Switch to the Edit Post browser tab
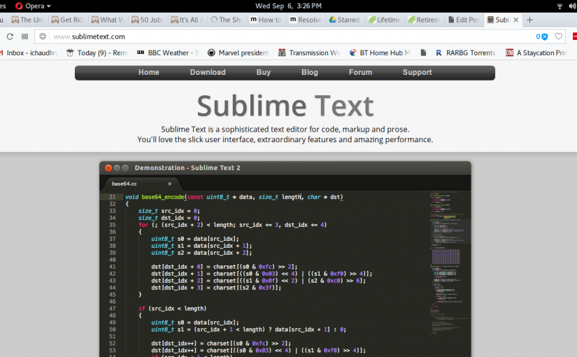Viewport: 577px width, 357px height. 464,20
